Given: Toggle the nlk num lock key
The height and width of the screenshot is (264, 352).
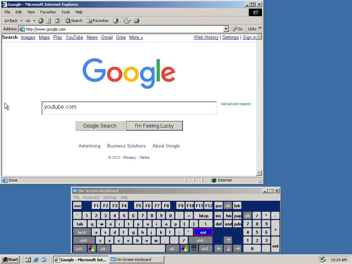Looking at the screenshot, I should [247, 216].
